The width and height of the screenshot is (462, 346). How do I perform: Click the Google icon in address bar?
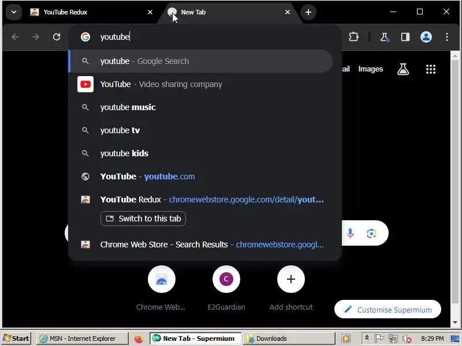pos(85,37)
